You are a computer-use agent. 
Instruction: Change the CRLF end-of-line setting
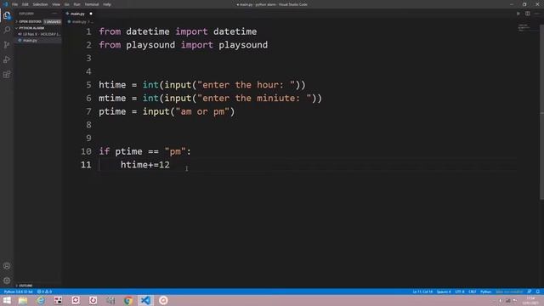coord(473,292)
